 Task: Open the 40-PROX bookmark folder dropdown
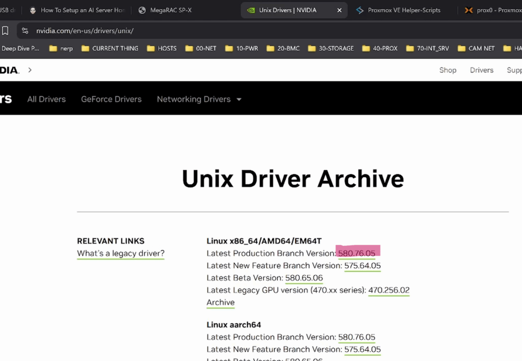[x=379, y=48]
